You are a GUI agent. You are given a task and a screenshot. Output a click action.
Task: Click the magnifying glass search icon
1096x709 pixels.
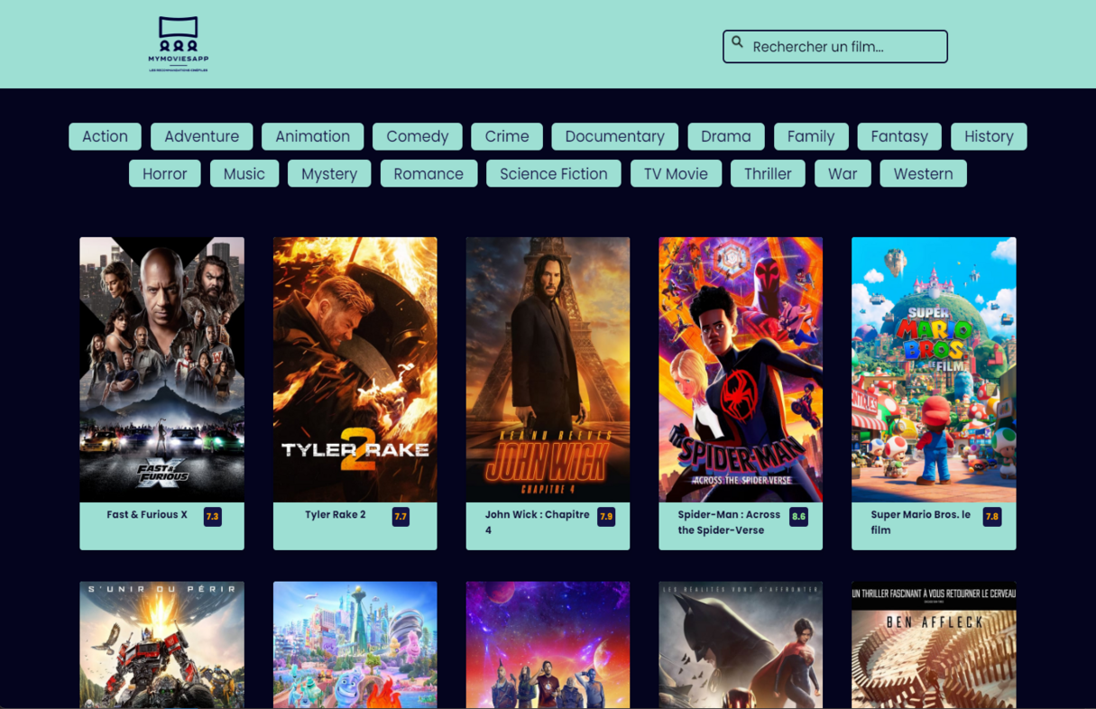[x=737, y=42]
